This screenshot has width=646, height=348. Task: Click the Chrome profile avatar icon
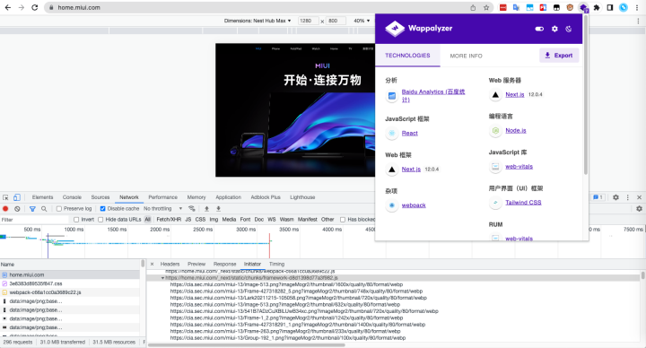624,7
